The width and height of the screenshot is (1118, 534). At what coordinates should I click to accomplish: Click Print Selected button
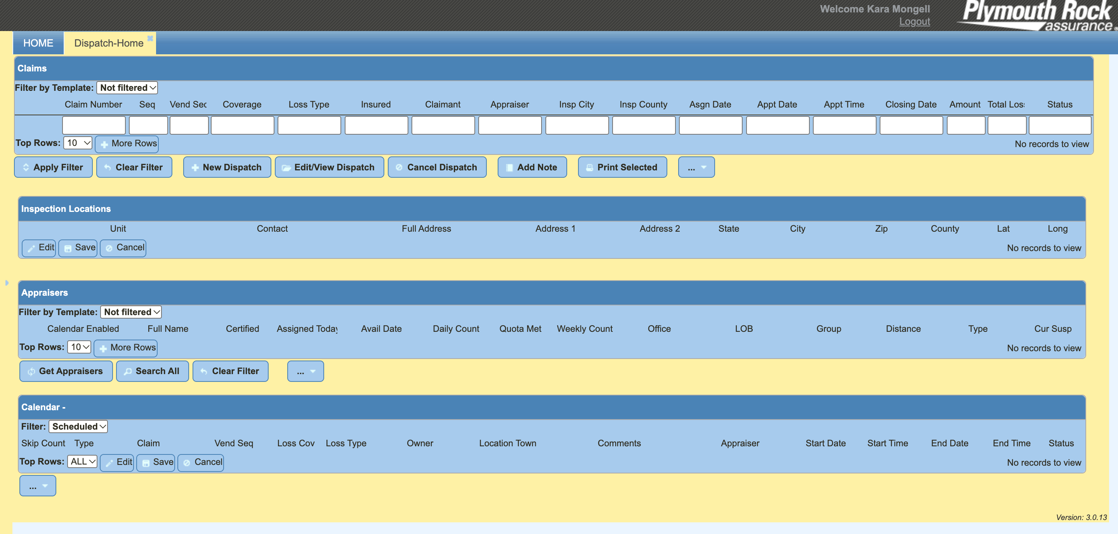coord(622,167)
